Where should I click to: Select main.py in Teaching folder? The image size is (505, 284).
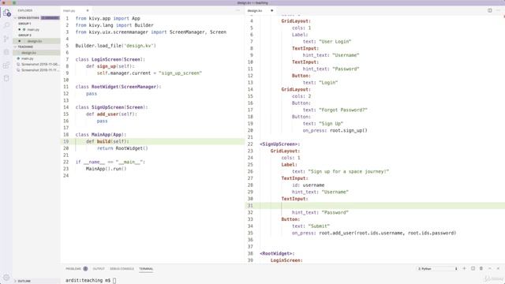tap(28, 58)
